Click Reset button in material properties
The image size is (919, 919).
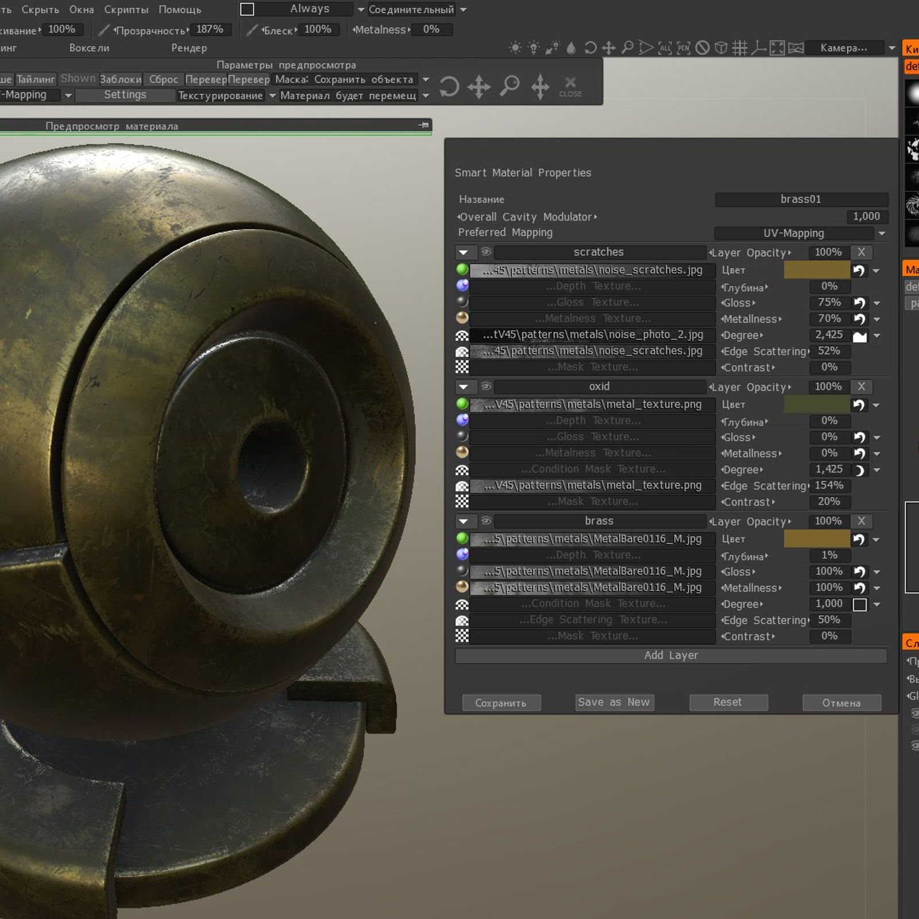click(x=728, y=702)
